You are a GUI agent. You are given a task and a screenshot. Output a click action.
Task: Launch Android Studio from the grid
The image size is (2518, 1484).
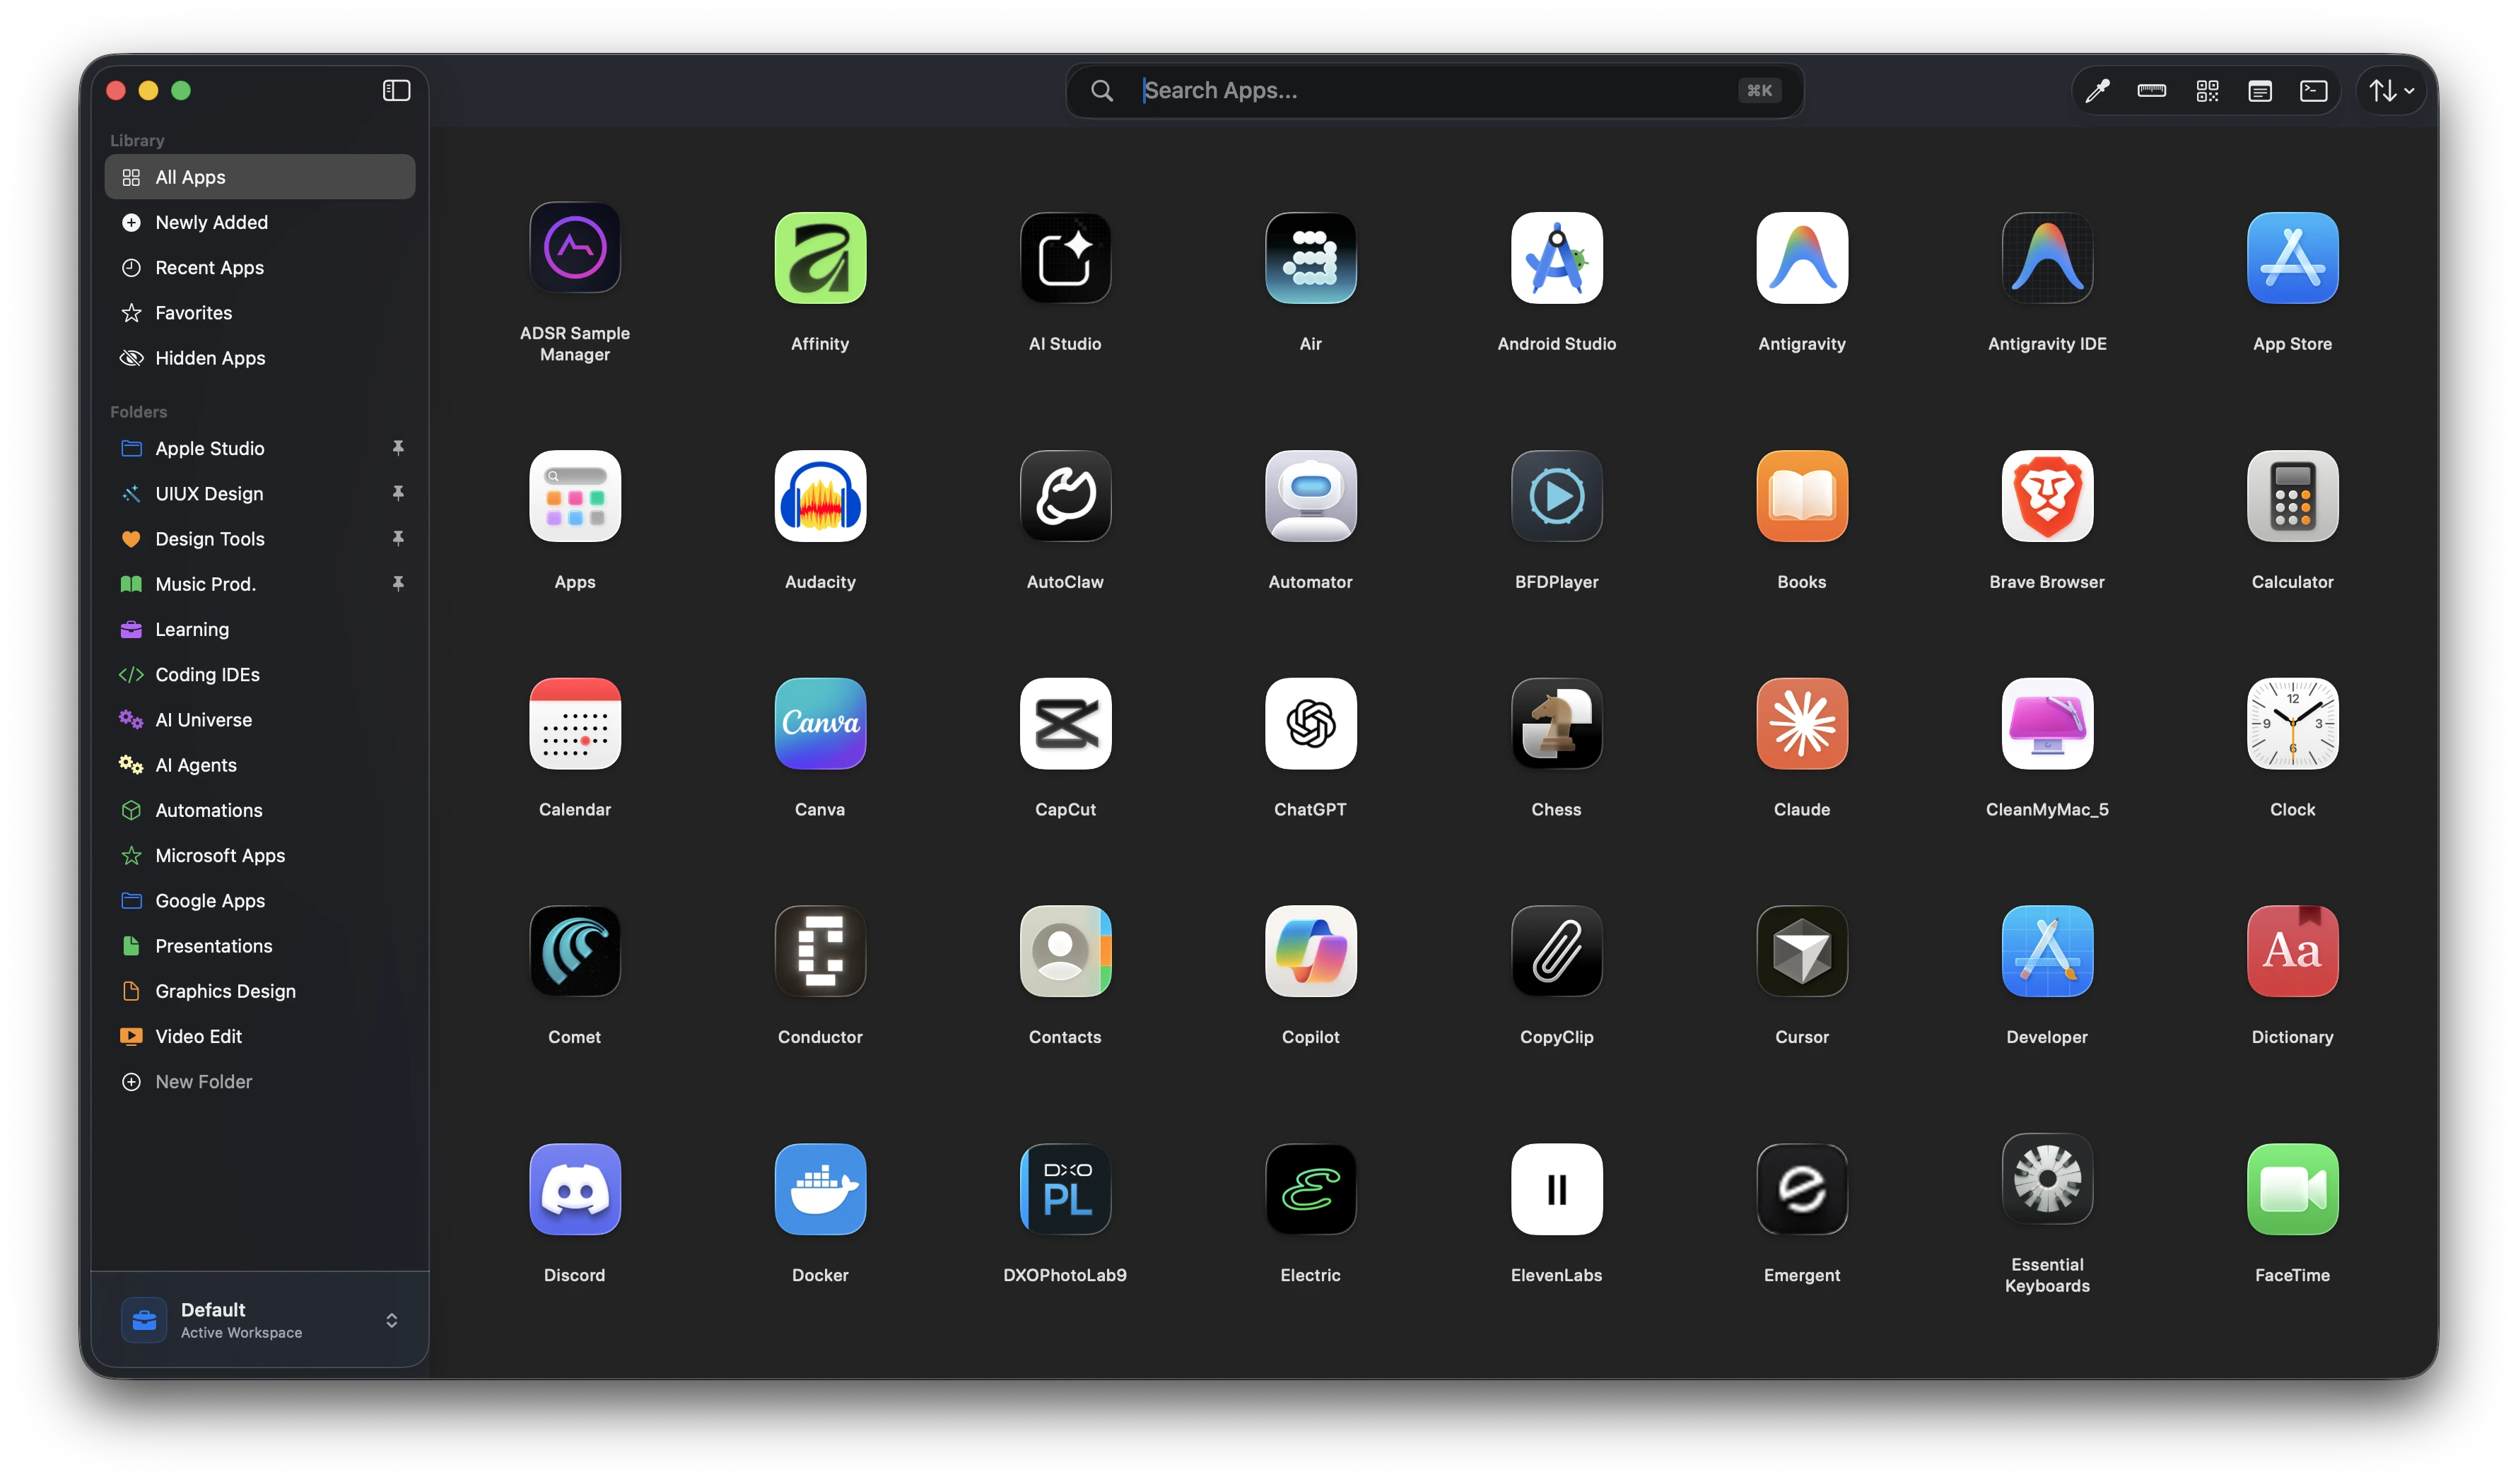[1557, 258]
